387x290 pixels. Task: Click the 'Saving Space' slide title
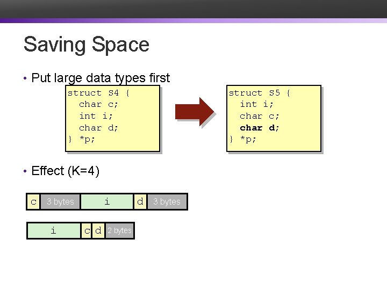coord(87,45)
